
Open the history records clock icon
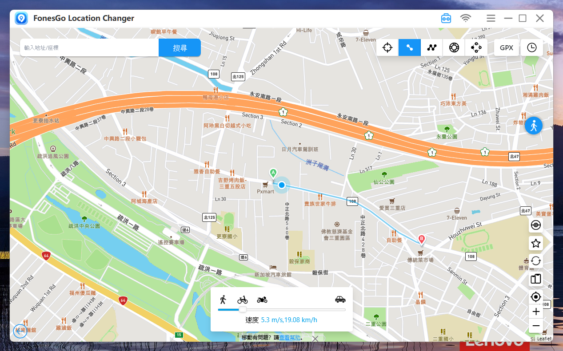pos(531,47)
